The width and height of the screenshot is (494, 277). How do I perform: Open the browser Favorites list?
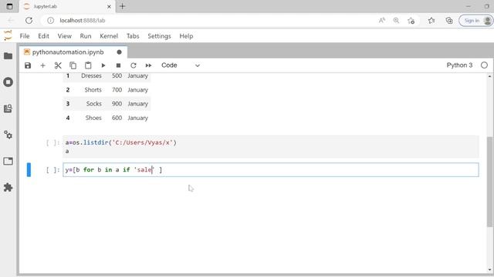tap(431, 21)
